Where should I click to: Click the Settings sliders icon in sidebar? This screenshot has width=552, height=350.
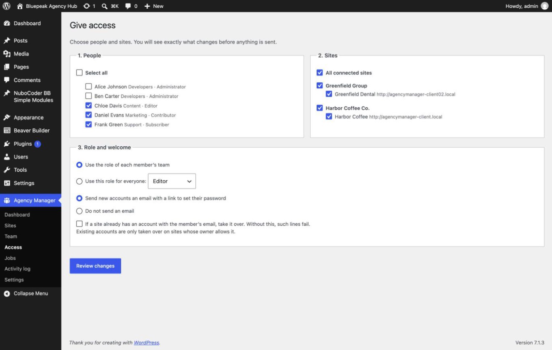7,183
